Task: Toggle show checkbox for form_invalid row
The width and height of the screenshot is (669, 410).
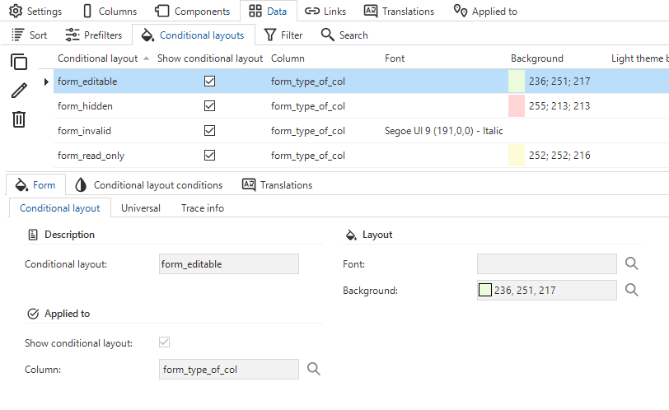Action: (209, 131)
